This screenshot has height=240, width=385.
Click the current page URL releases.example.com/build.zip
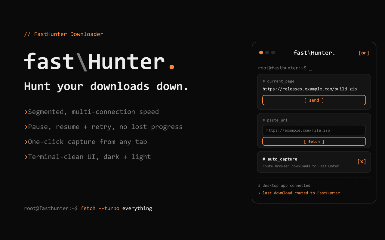click(310, 89)
